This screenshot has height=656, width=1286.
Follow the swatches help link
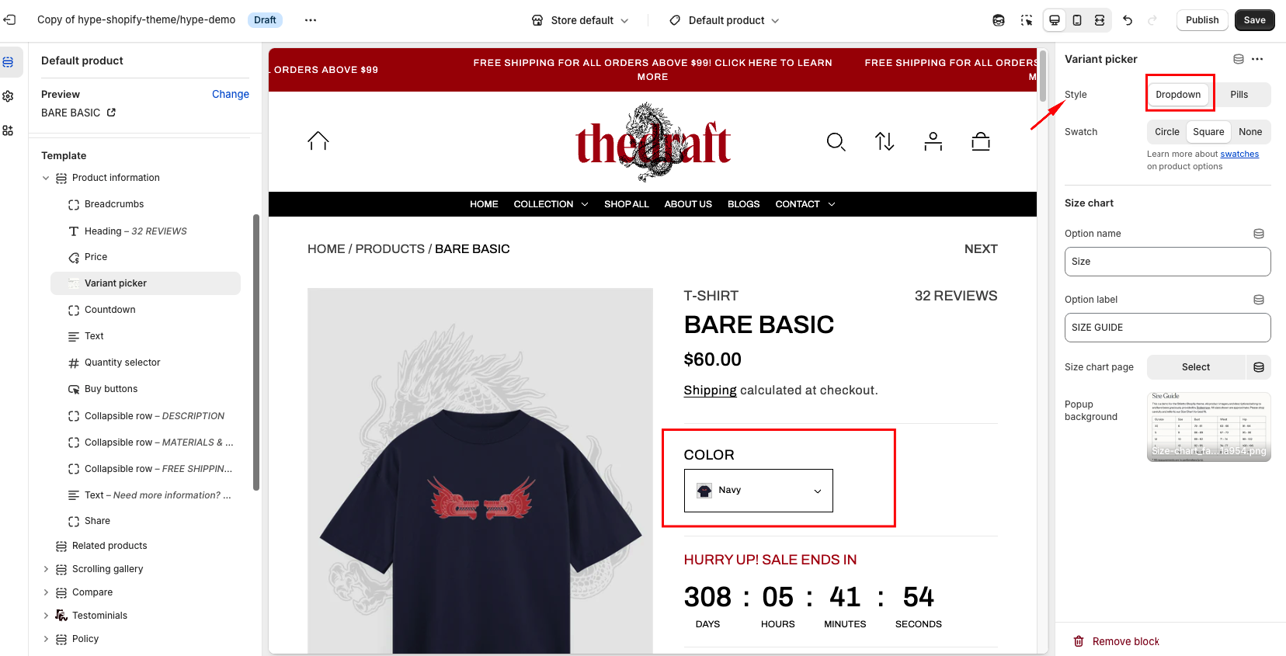1239,154
